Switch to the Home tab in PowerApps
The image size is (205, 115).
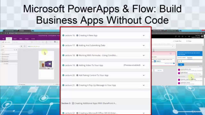coord(9,39)
